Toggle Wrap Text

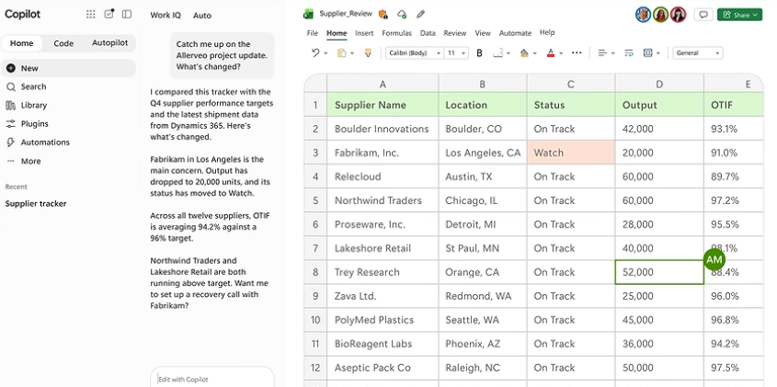click(x=629, y=53)
